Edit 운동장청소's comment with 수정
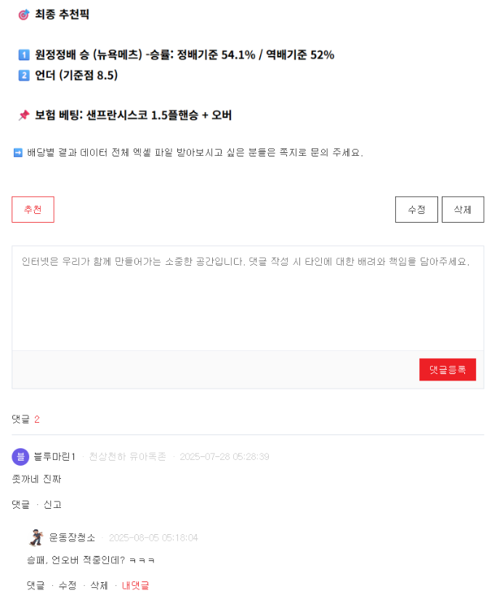This screenshot has height=604, width=489. click(x=68, y=585)
